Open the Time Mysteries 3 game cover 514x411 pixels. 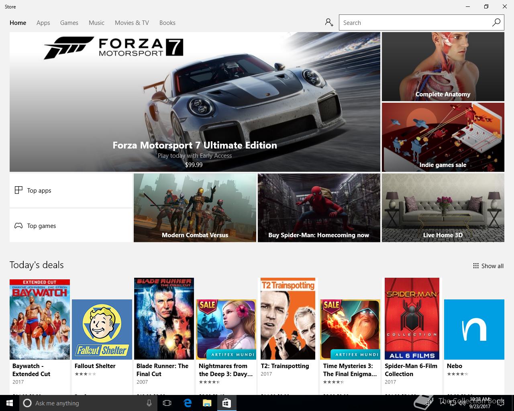tap(350, 330)
